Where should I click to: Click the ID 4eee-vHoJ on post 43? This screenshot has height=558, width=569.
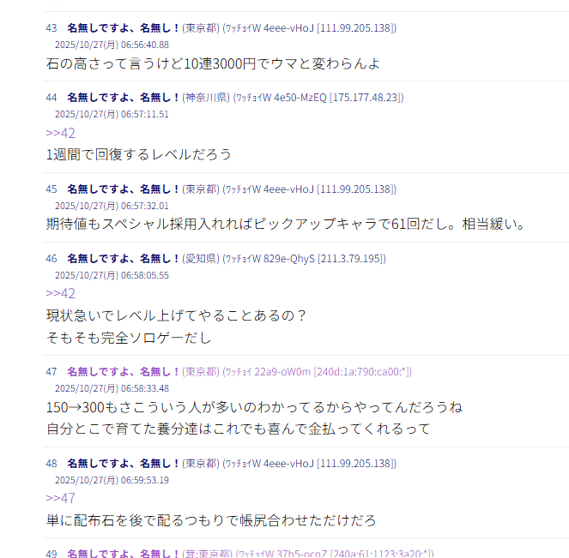pyautogui.click(x=288, y=28)
